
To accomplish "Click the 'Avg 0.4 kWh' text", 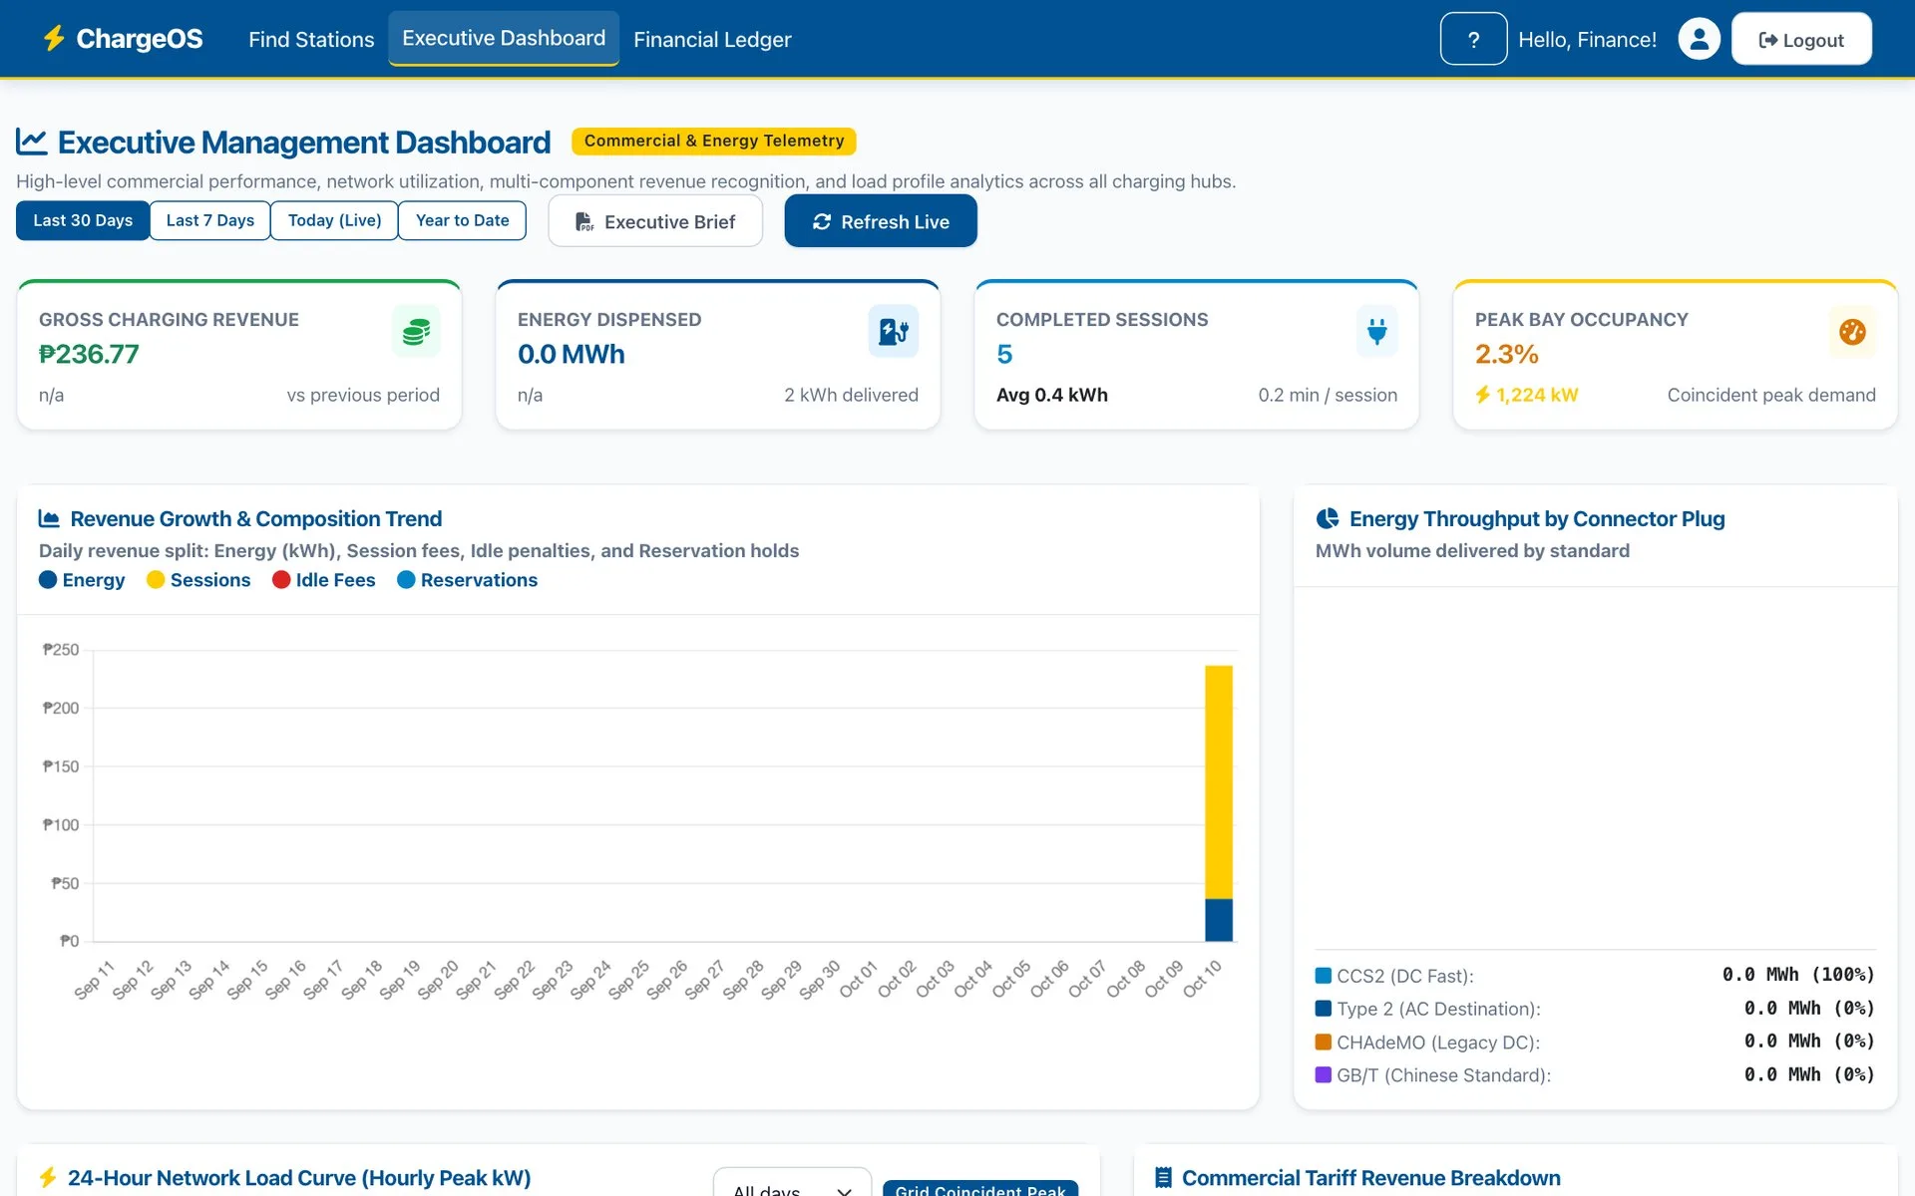I will pos(1051,395).
